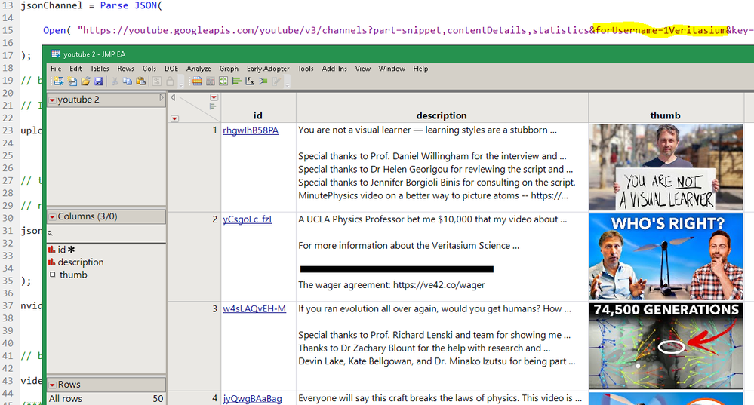Open the Window menu
754x405 pixels.
click(392, 69)
